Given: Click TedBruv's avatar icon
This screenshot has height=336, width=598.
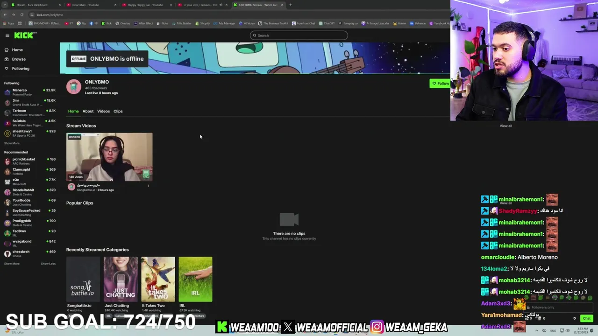Looking at the screenshot, I should [7, 233].
